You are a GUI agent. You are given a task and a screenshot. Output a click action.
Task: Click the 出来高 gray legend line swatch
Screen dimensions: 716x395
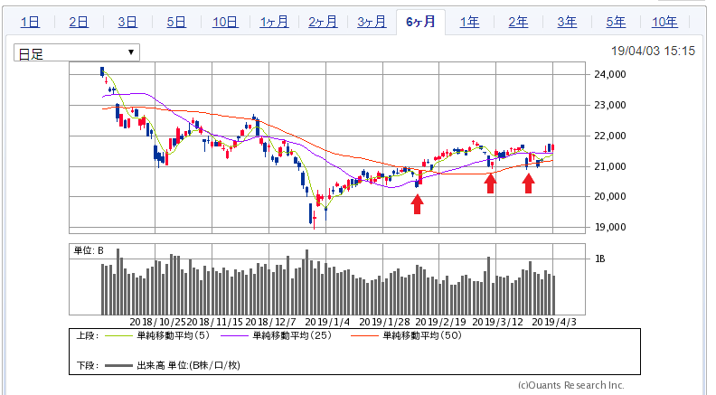pos(118,365)
